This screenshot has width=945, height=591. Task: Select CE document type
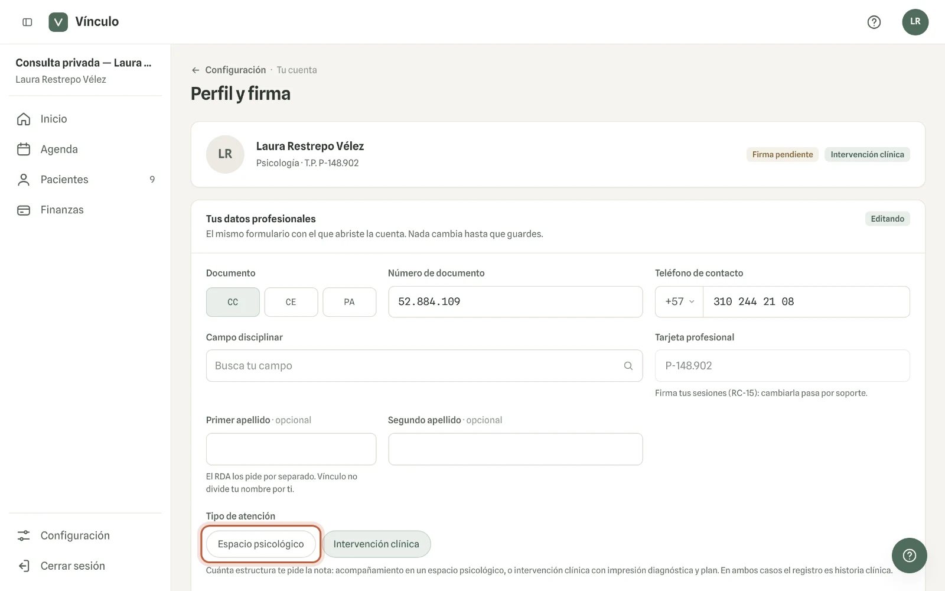(x=291, y=302)
